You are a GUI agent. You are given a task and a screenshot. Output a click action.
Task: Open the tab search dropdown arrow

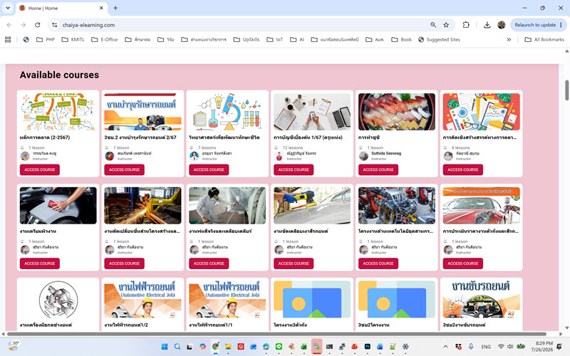(8, 8)
